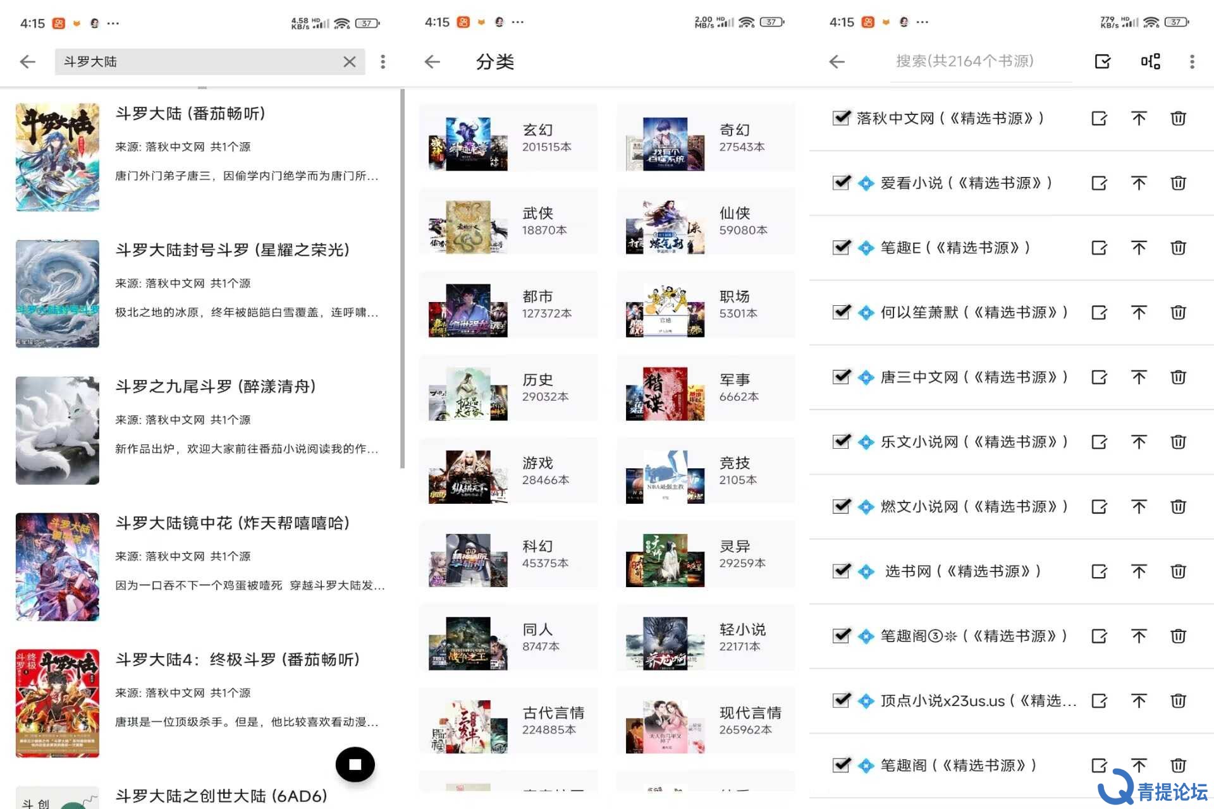The width and height of the screenshot is (1214, 809).
Task: Edit the 笔趣E book source
Action: (1100, 248)
